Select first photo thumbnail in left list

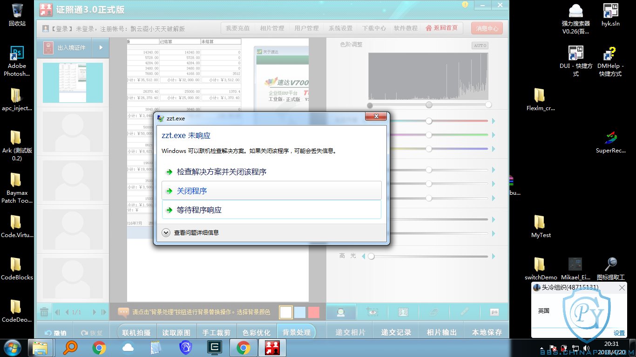(73, 83)
